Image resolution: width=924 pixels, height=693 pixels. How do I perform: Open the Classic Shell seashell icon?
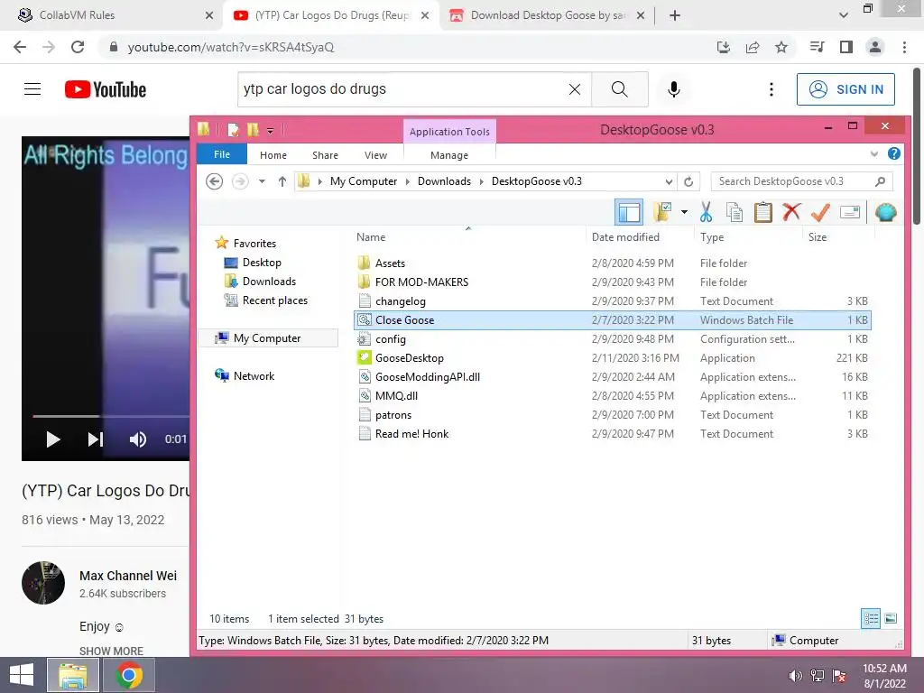click(885, 212)
